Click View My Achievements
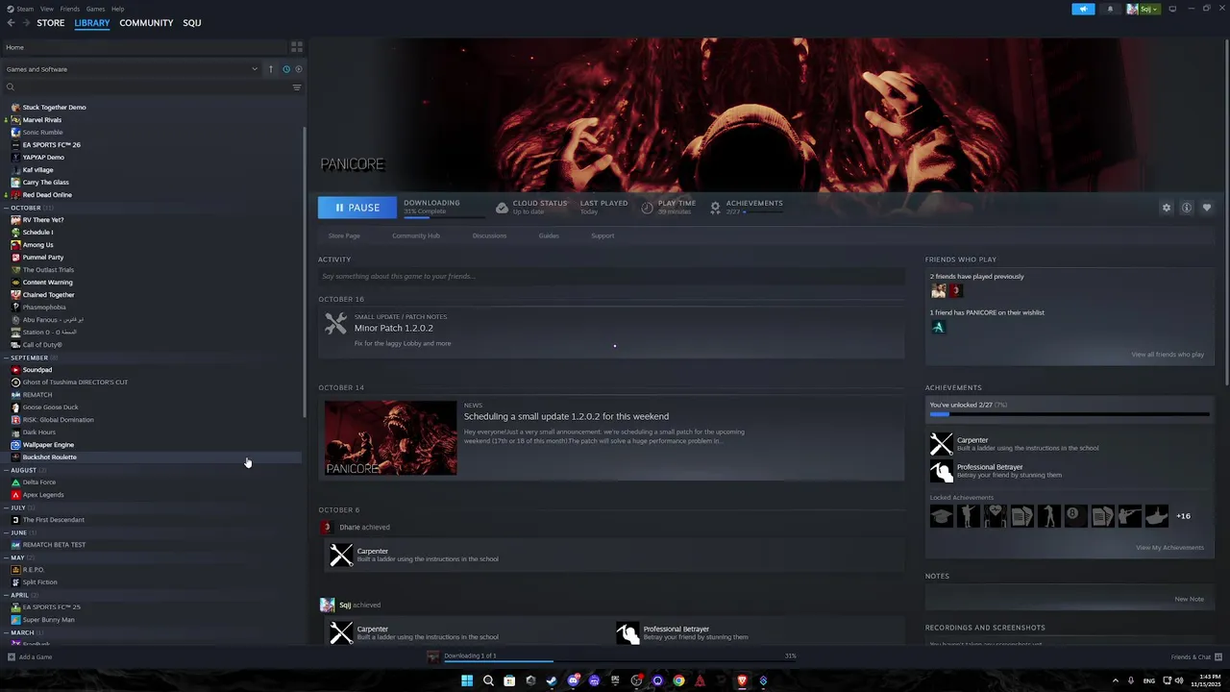Image resolution: width=1230 pixels, height=692 pixels. (x=1169, y=548)
